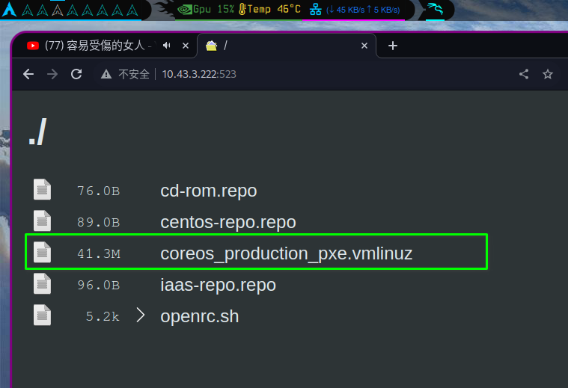Close the "/" directory tab

pyautogui.click(x=364, y=46)
